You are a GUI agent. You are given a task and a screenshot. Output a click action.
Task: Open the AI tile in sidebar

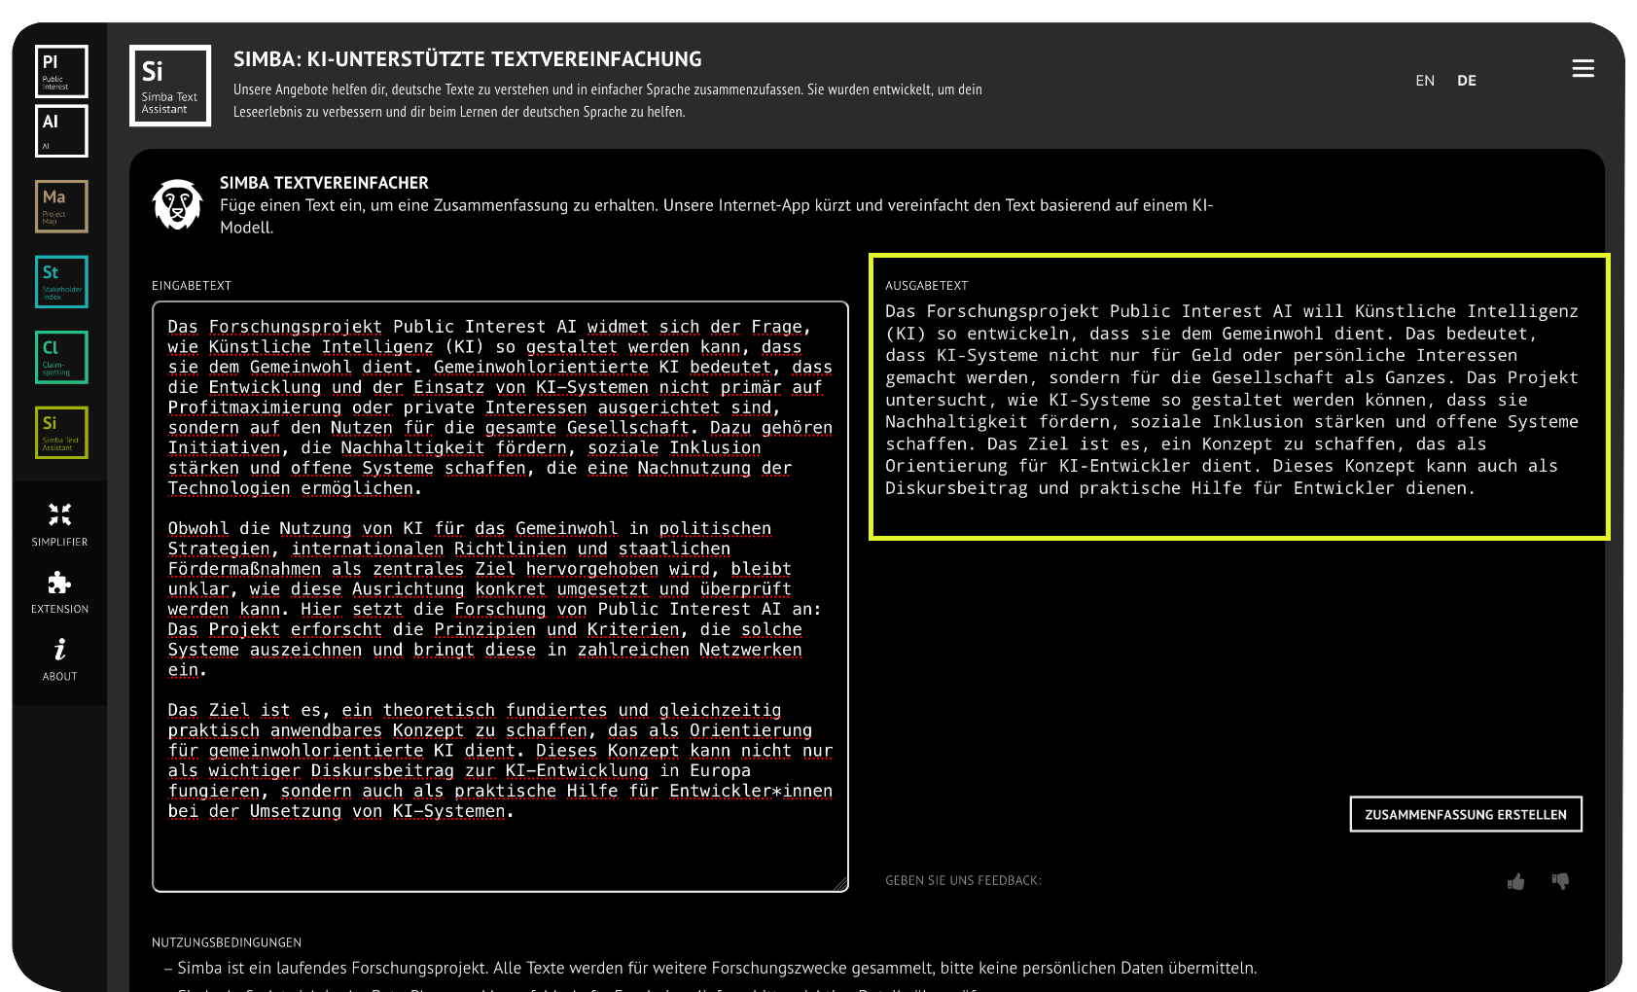coord(61,131)
